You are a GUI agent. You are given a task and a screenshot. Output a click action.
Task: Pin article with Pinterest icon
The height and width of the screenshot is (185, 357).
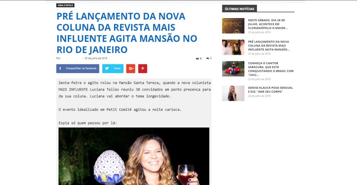point(143,69)
